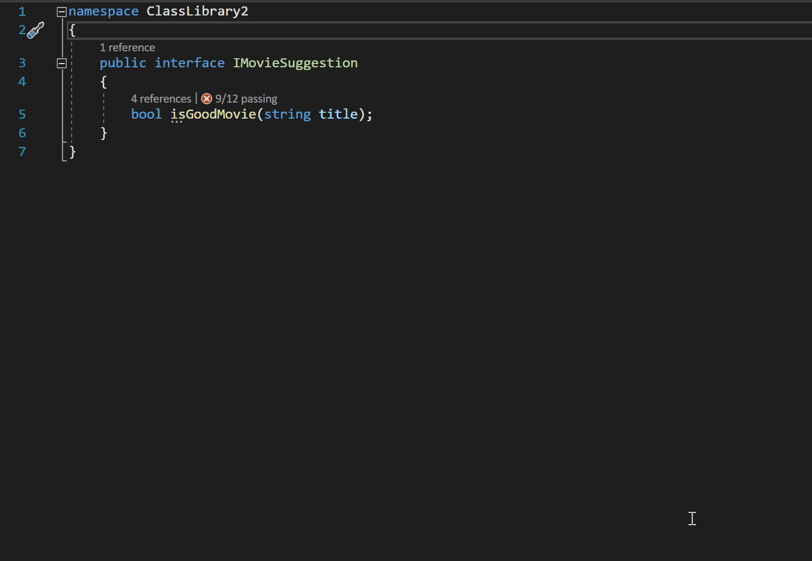Click line number 5 in the margin
Image resolution: width=812 pixels, height=561 pixels.
pyautogui.click(x=22, y=114)
